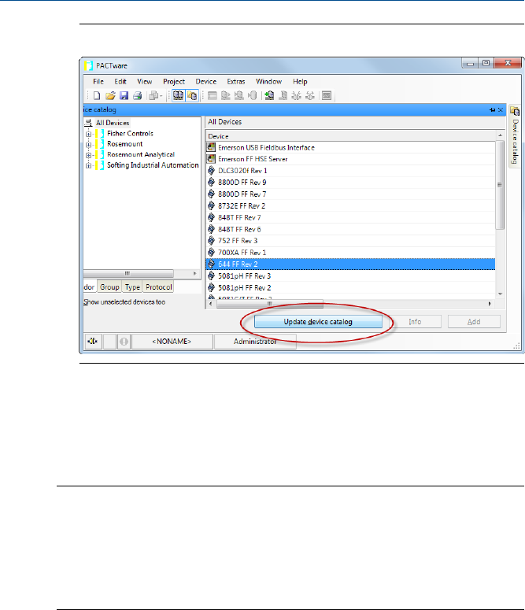The width and height of the screenshot is (525, 610).
Task: Select 8732E FF Rev 2 device
Action: 350,205
